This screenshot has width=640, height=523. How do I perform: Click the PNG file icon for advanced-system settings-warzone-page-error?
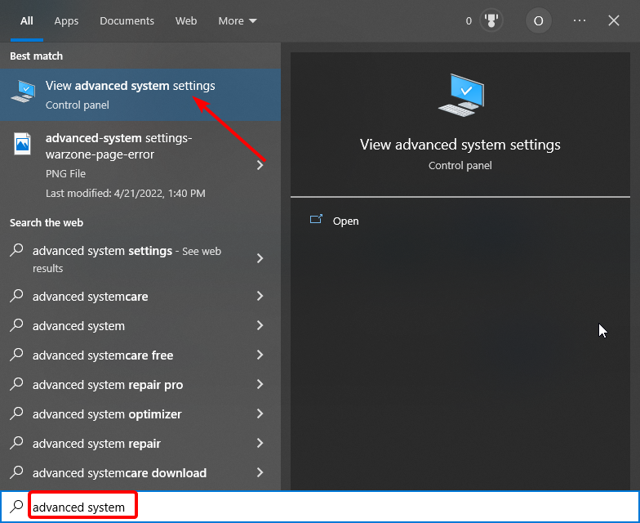(x=23, y=144)
